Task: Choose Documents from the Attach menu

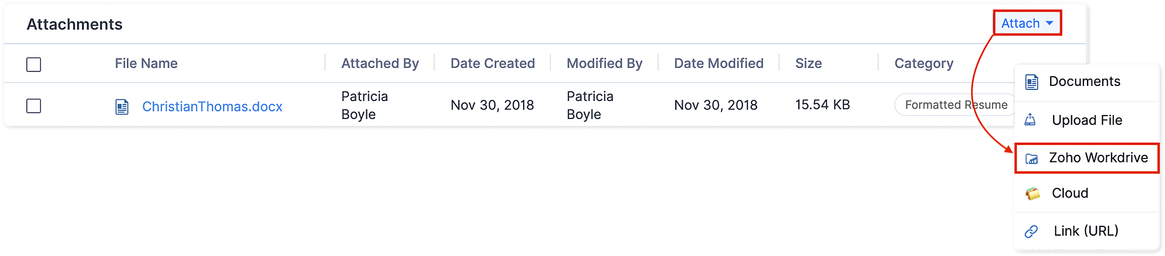Action: click(1084, 81)
